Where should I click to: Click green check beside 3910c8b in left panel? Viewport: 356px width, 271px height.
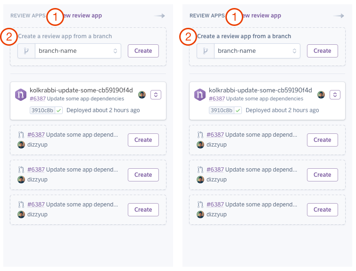point(59,110)
